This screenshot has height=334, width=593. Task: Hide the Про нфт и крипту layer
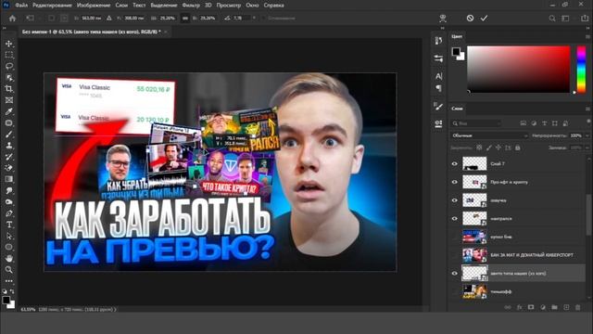pos(455,182)
